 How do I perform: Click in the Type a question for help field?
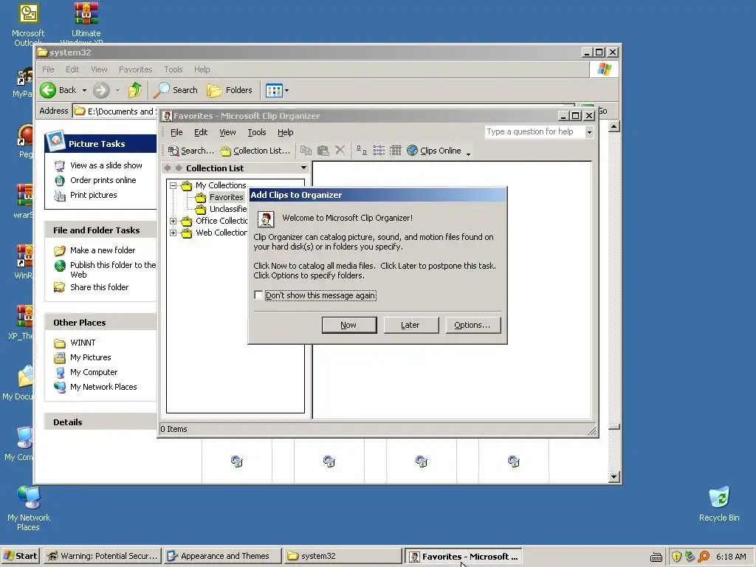535,131
